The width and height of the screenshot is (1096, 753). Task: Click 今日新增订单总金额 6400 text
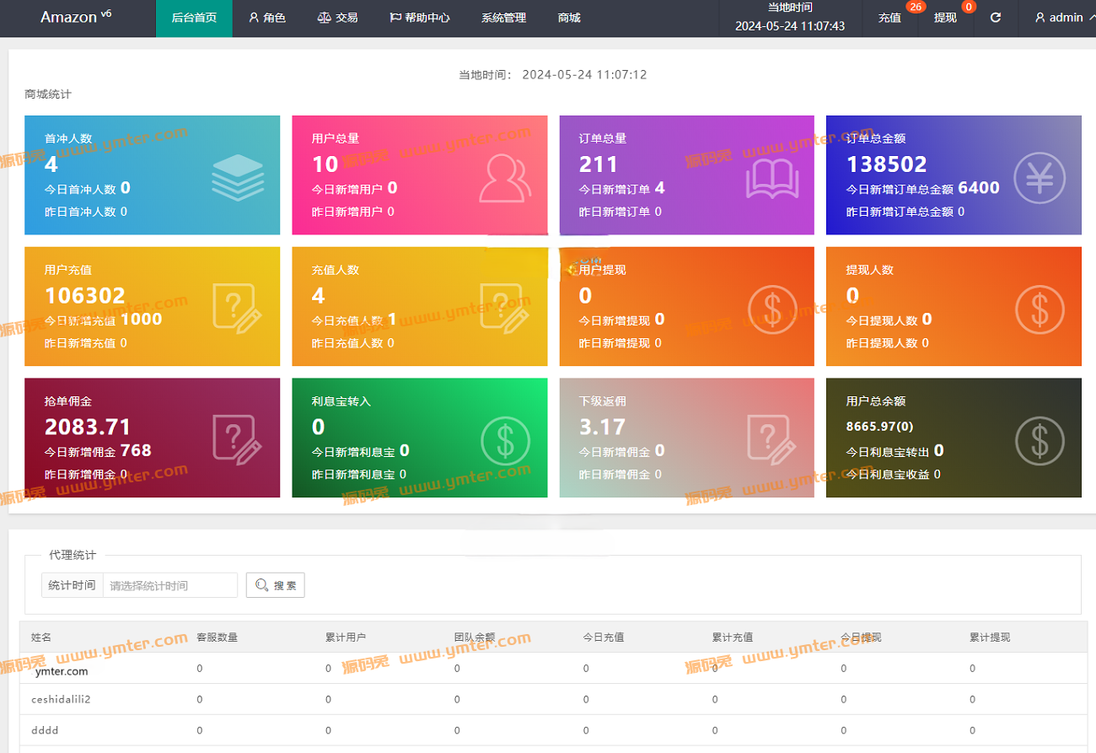tap(923, 188)
